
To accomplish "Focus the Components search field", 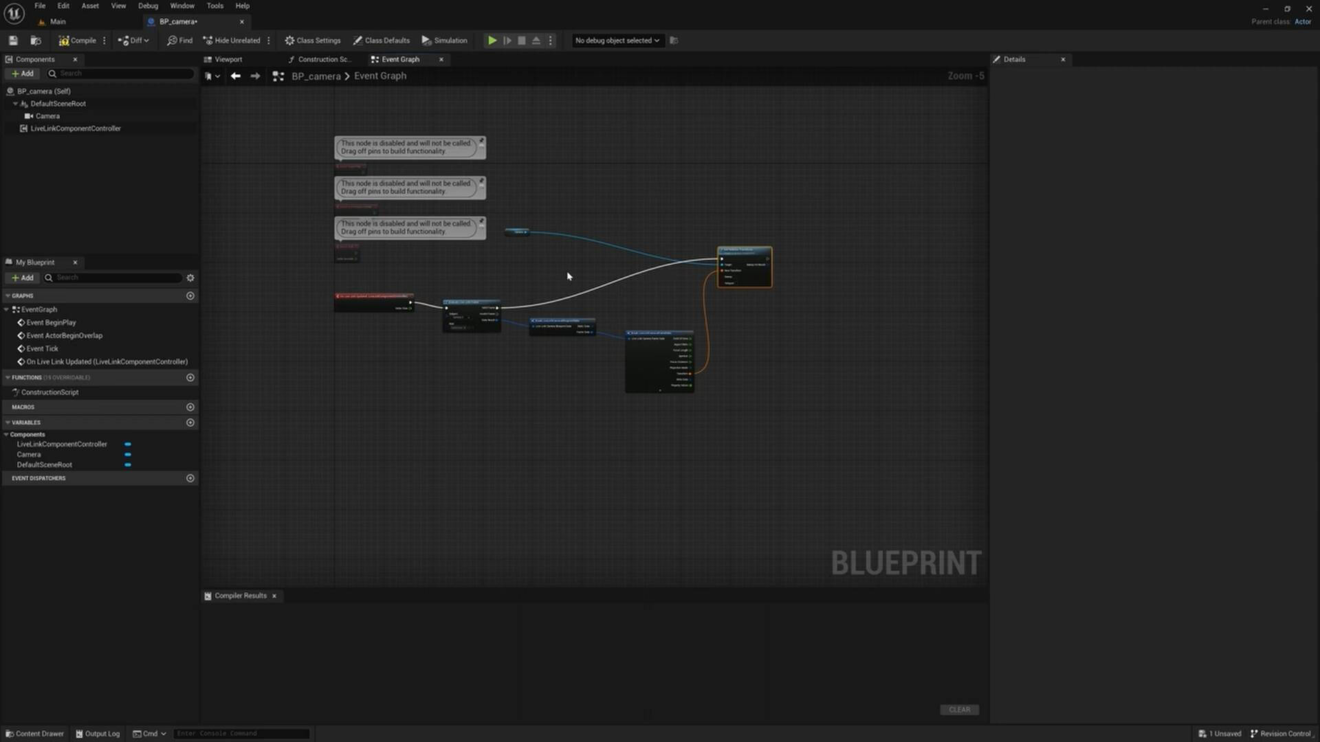I will pyautogui.click(x=120, y=74).
